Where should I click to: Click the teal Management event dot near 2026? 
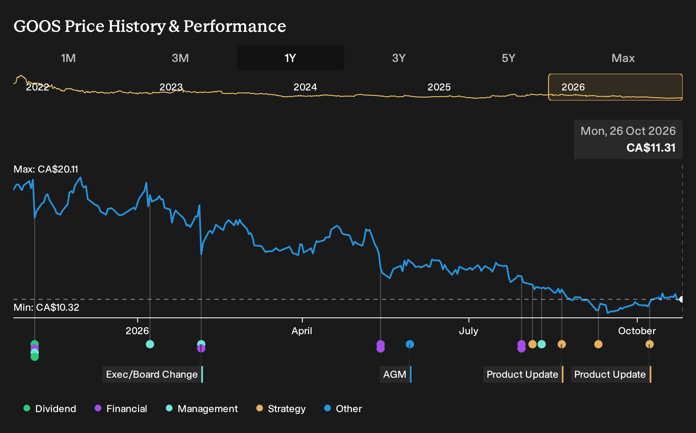click(150, 344)
